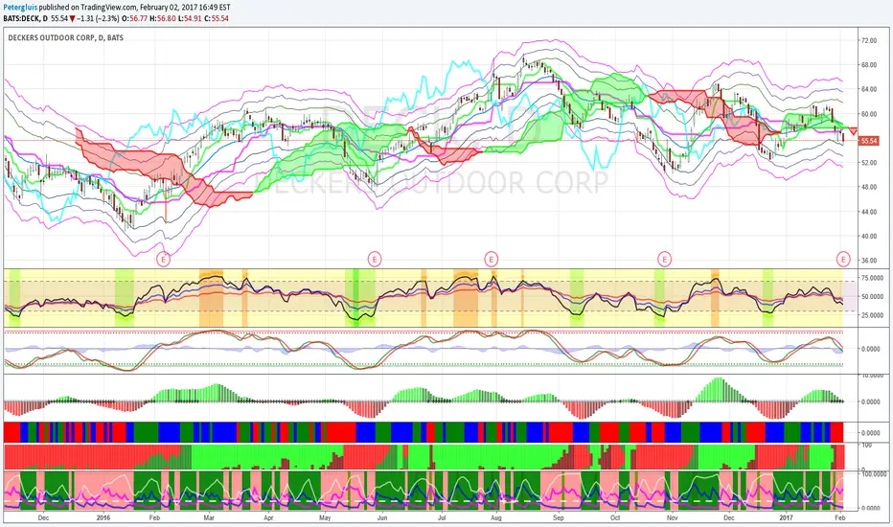Click the 48.00 price axis label
The height and width of the screenshot is (527, 893).
[x=869, y=187]
